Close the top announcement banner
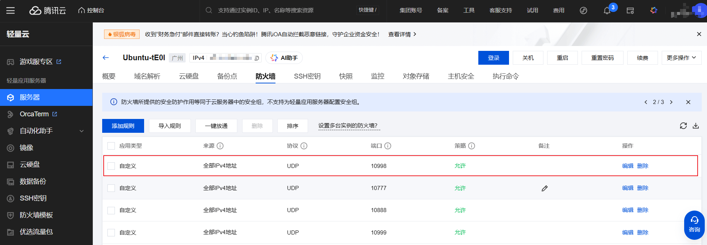This screenshot has width=707, height=245. [699, 34]
